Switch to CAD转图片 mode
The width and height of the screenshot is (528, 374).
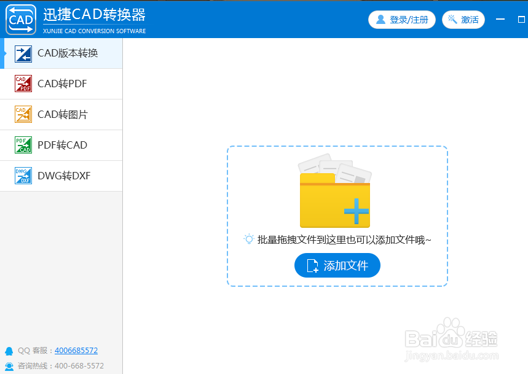61,114
